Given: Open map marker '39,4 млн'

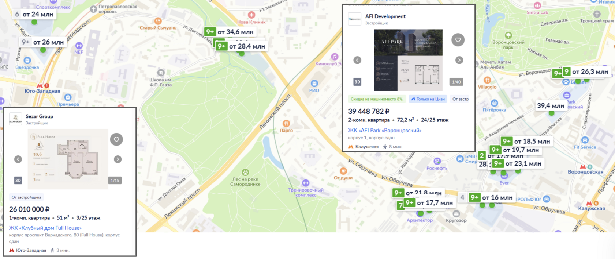Looking at the screenshot, I should tap(551, 106).
